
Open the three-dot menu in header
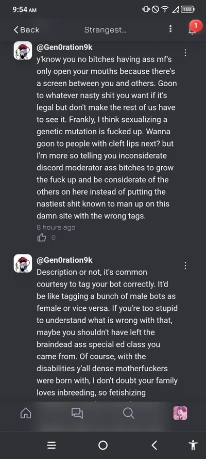[170, 29]
